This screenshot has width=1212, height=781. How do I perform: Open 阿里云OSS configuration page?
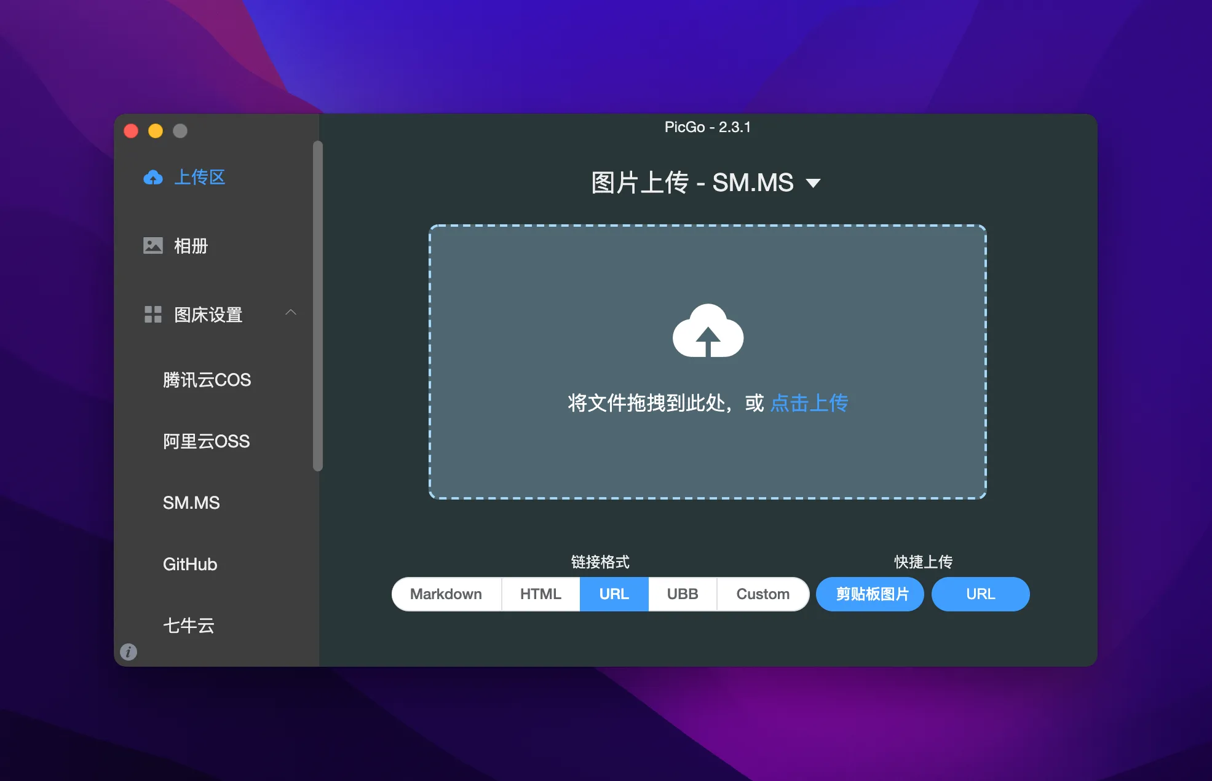coord(205,441)
